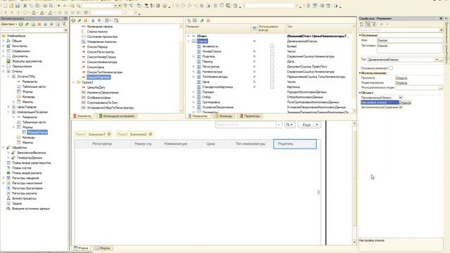Expand the Документы node in the tree
This screenshot has width=450, height=253.
pos(4,56)
